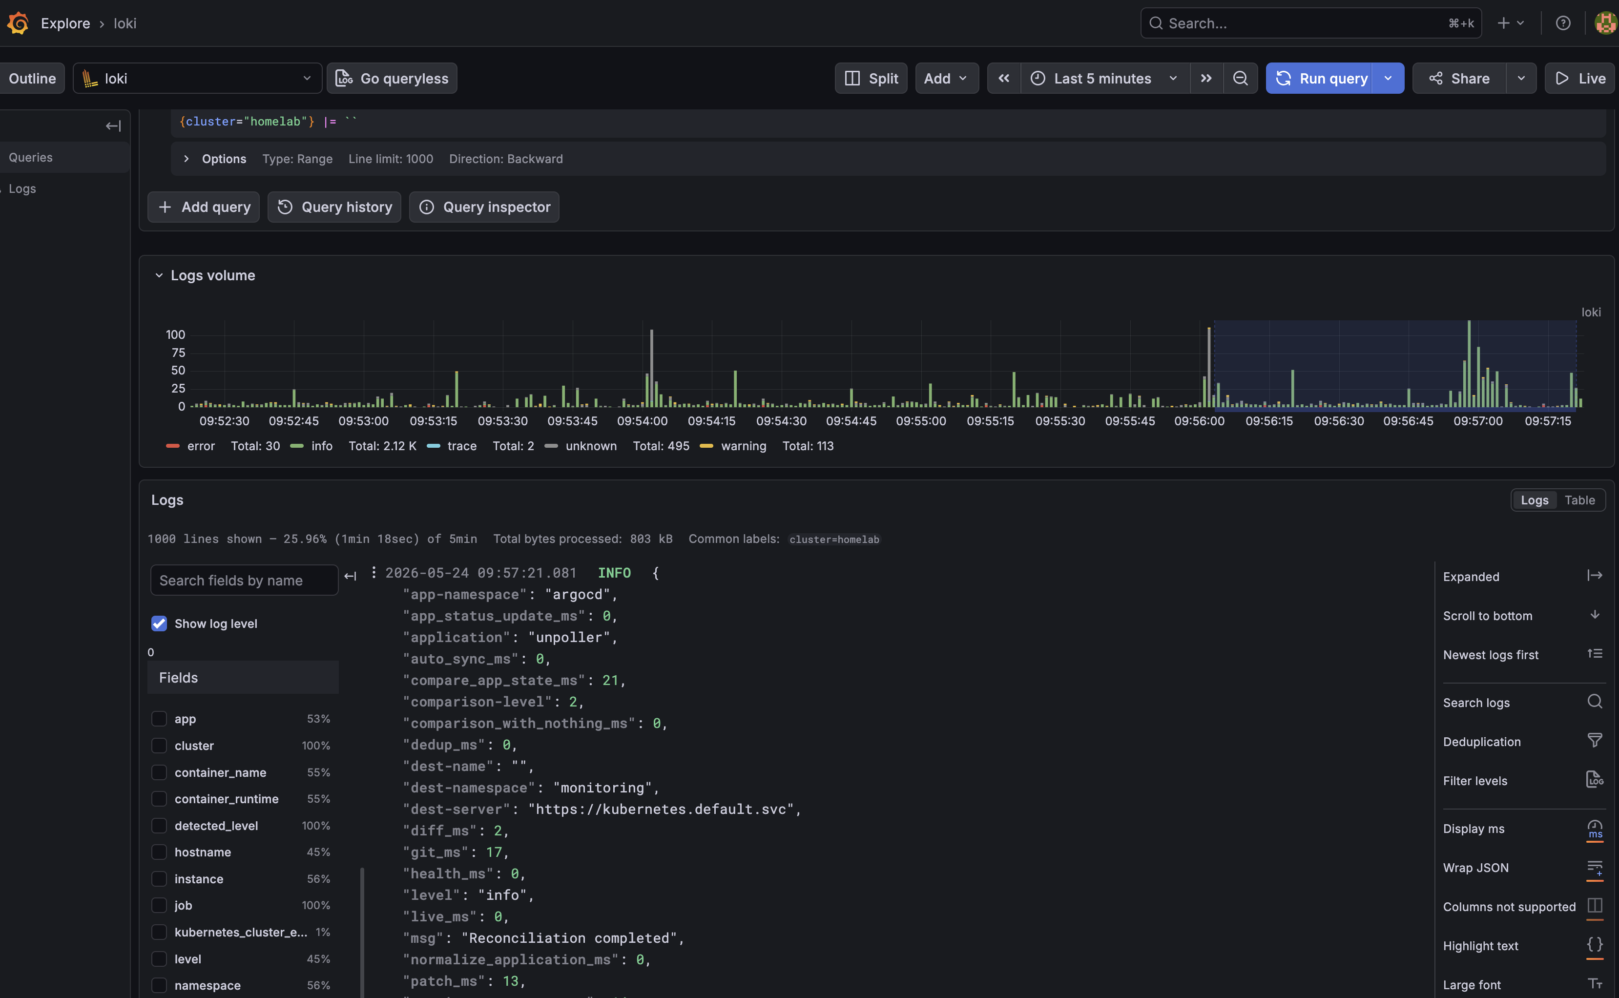This screenshot has height=998, width=1619.
Task: Check the cluster field checkbox
Action: pyautogui.click(x=159, y=746)
